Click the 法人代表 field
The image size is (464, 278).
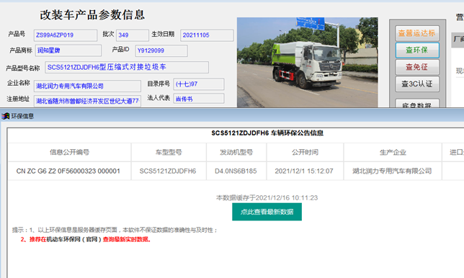199,99
